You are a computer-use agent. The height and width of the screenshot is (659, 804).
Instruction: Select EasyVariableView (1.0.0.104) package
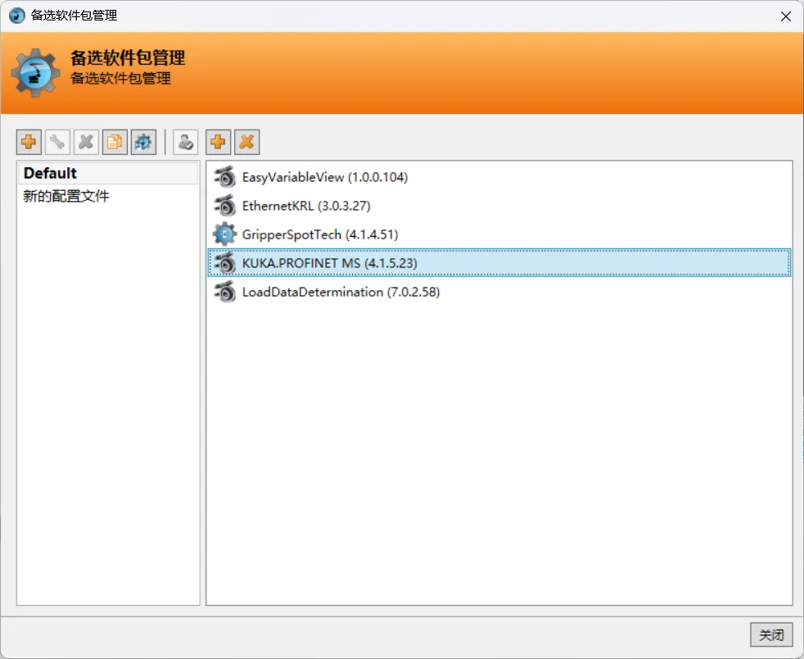pyautogui.click(x=499, y=177)
